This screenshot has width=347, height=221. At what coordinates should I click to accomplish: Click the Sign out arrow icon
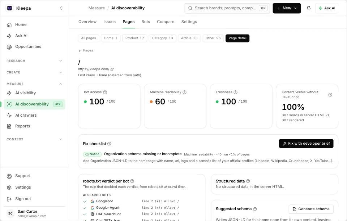coord(9,199)
